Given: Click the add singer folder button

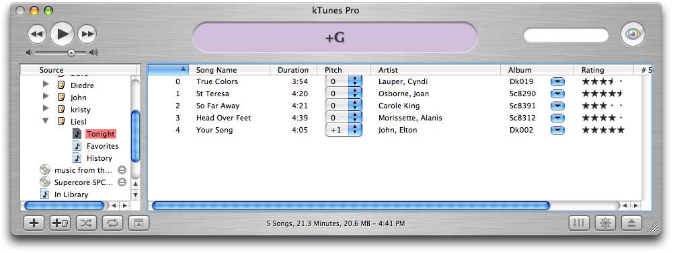Looking at the screenshot, I should click(x=61, y=223).
